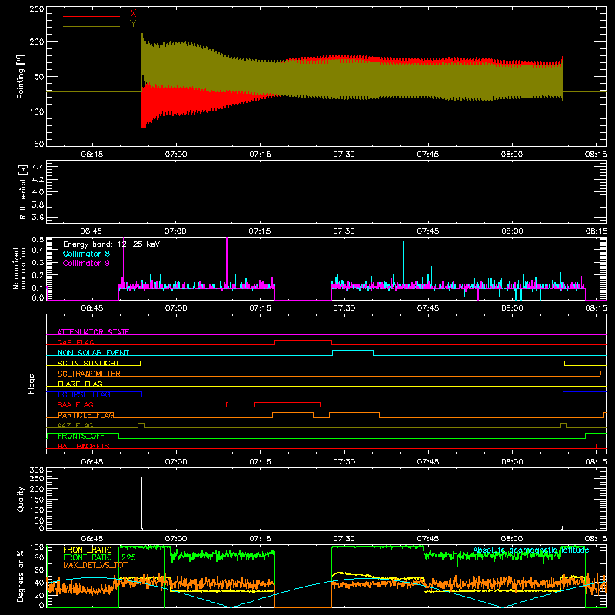Screen dimensions: 615x615
Task: Click the 'Normalized modulation' axis title
Action: tap(19, 268)
